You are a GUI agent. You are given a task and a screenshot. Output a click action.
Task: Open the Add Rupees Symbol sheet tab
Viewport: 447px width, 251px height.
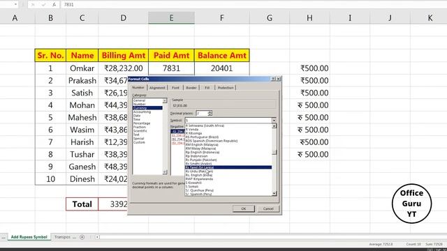point(29,237)
